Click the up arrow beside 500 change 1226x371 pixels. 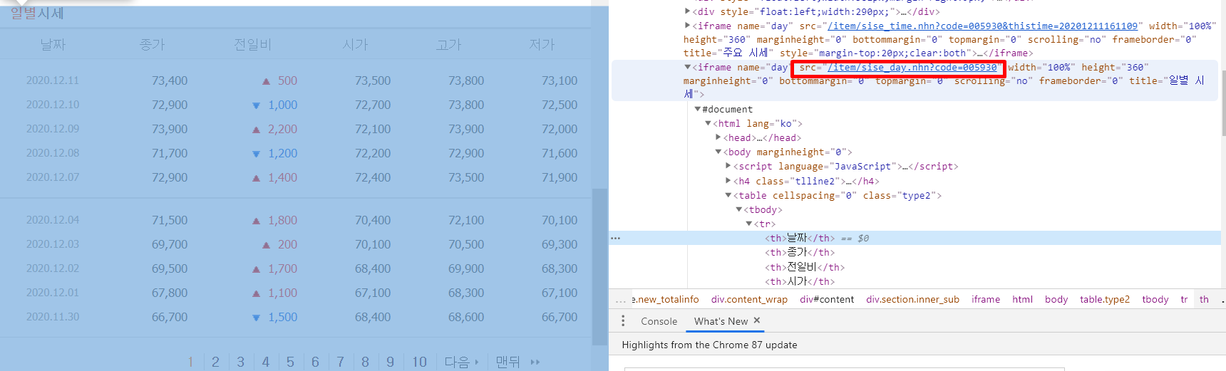pyautogui.click(x=266, y=81)
